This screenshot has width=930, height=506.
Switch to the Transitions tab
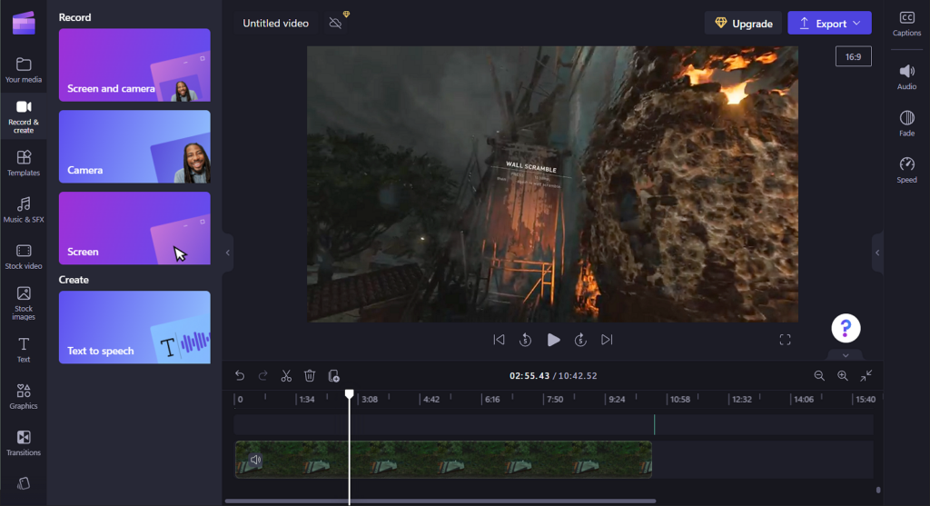point(24,442)
